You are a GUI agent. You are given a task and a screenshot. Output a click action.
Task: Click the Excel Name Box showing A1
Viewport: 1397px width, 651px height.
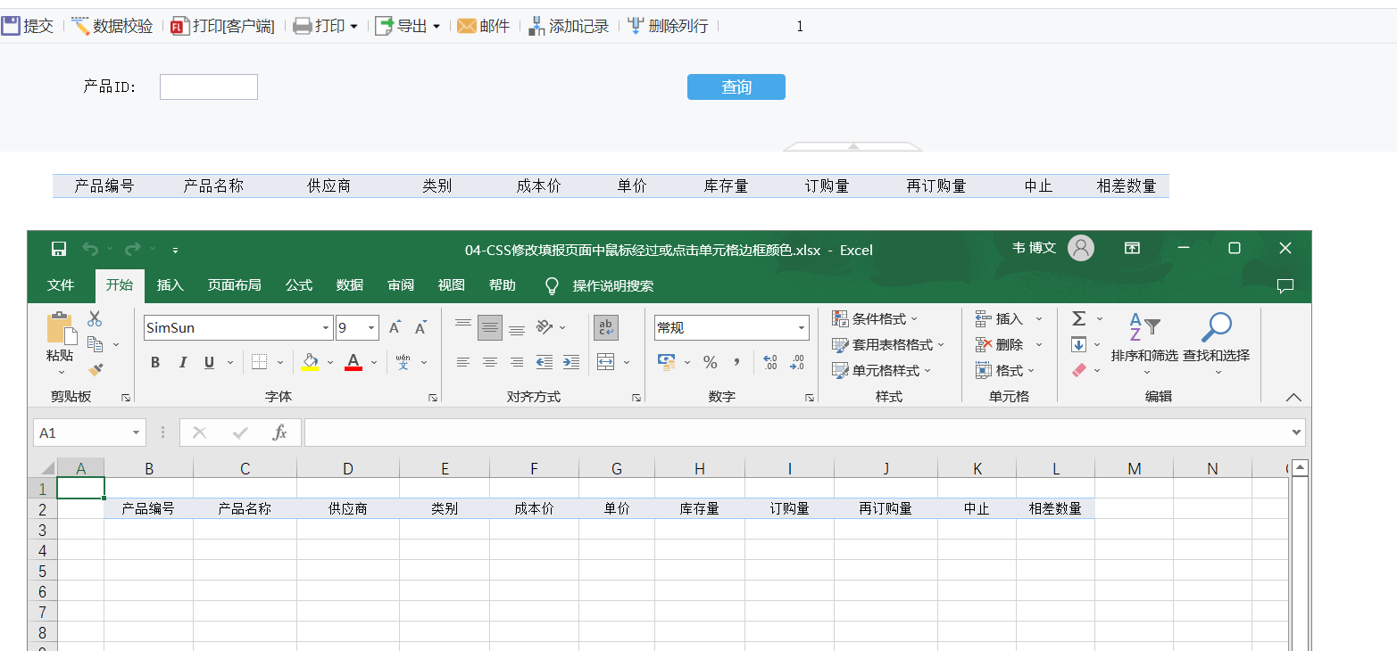click(89, 433)
